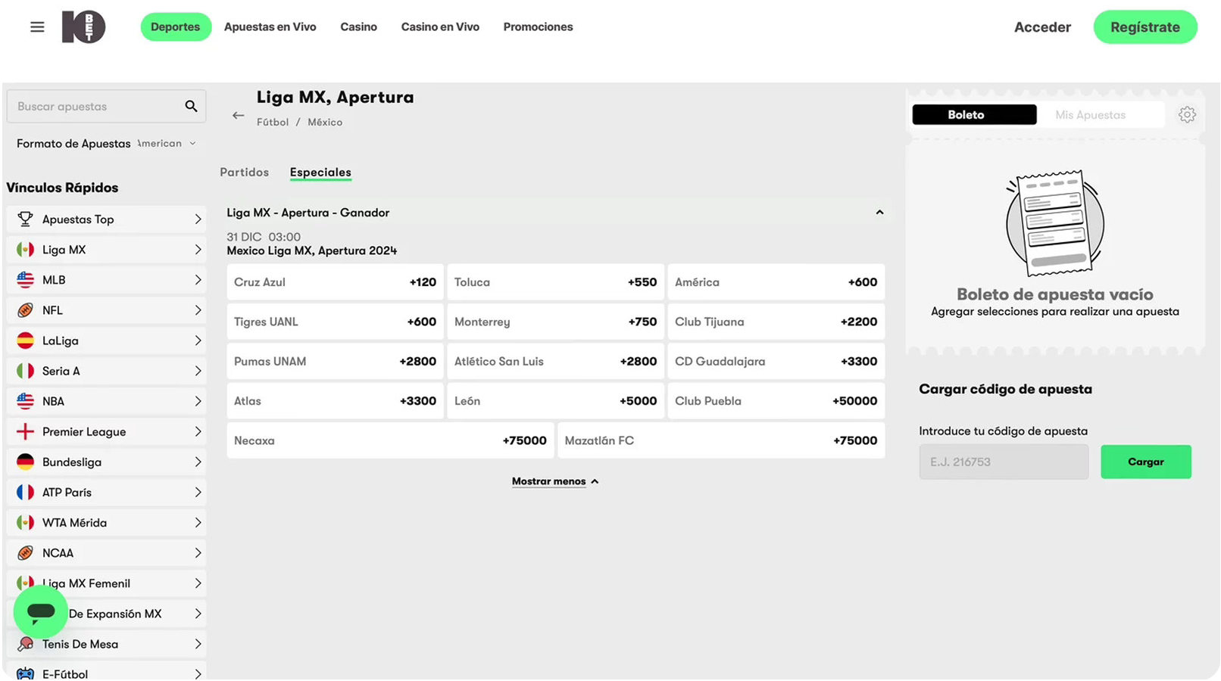The height and width of the screenshot is (681, 1221).
Task: Bet on Cruz Azul at +120
Action: coord(335,282)
